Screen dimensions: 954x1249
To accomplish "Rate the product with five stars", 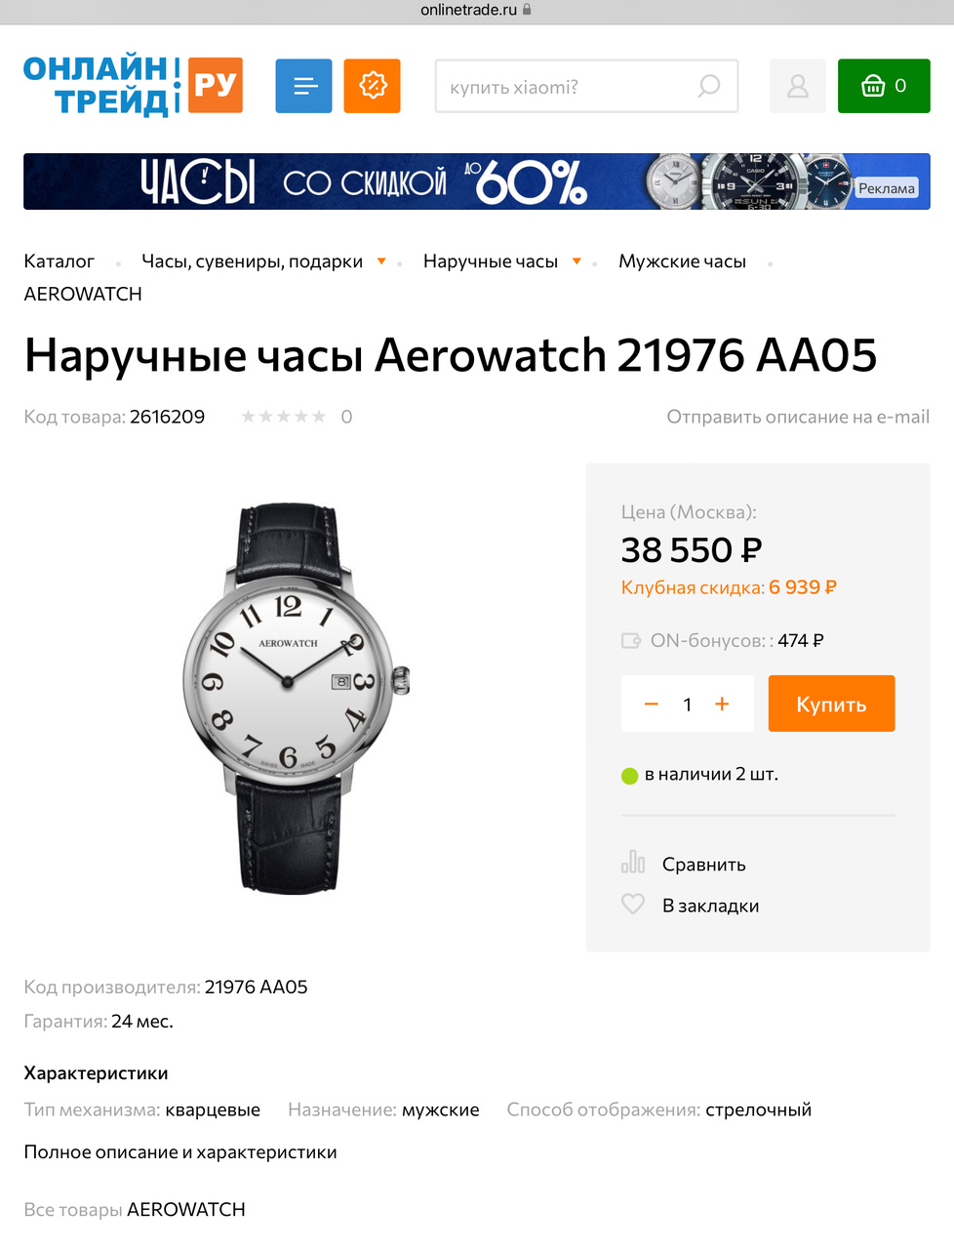I will tap(318, 417).
